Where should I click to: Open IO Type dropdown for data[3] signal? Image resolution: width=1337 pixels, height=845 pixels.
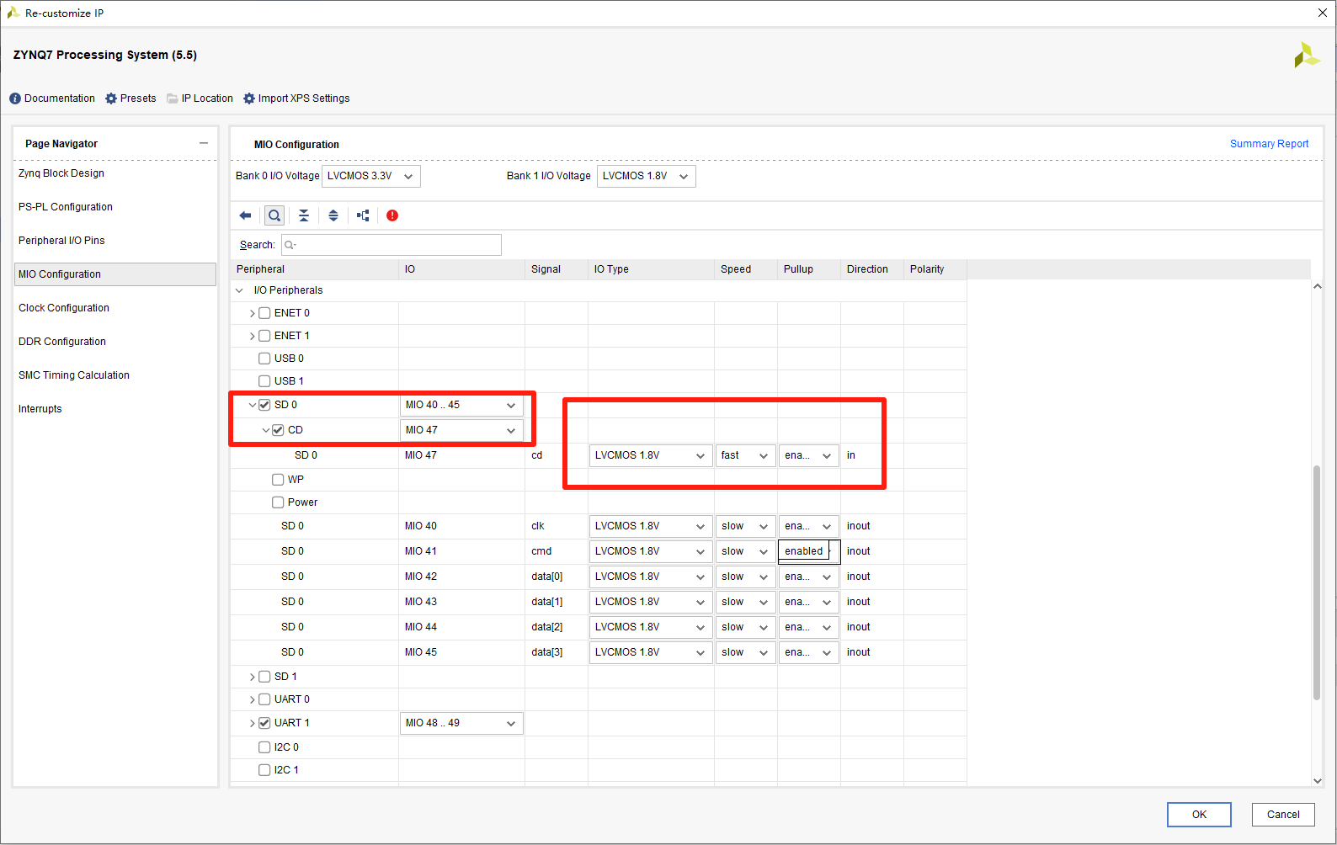pos(651,652)
